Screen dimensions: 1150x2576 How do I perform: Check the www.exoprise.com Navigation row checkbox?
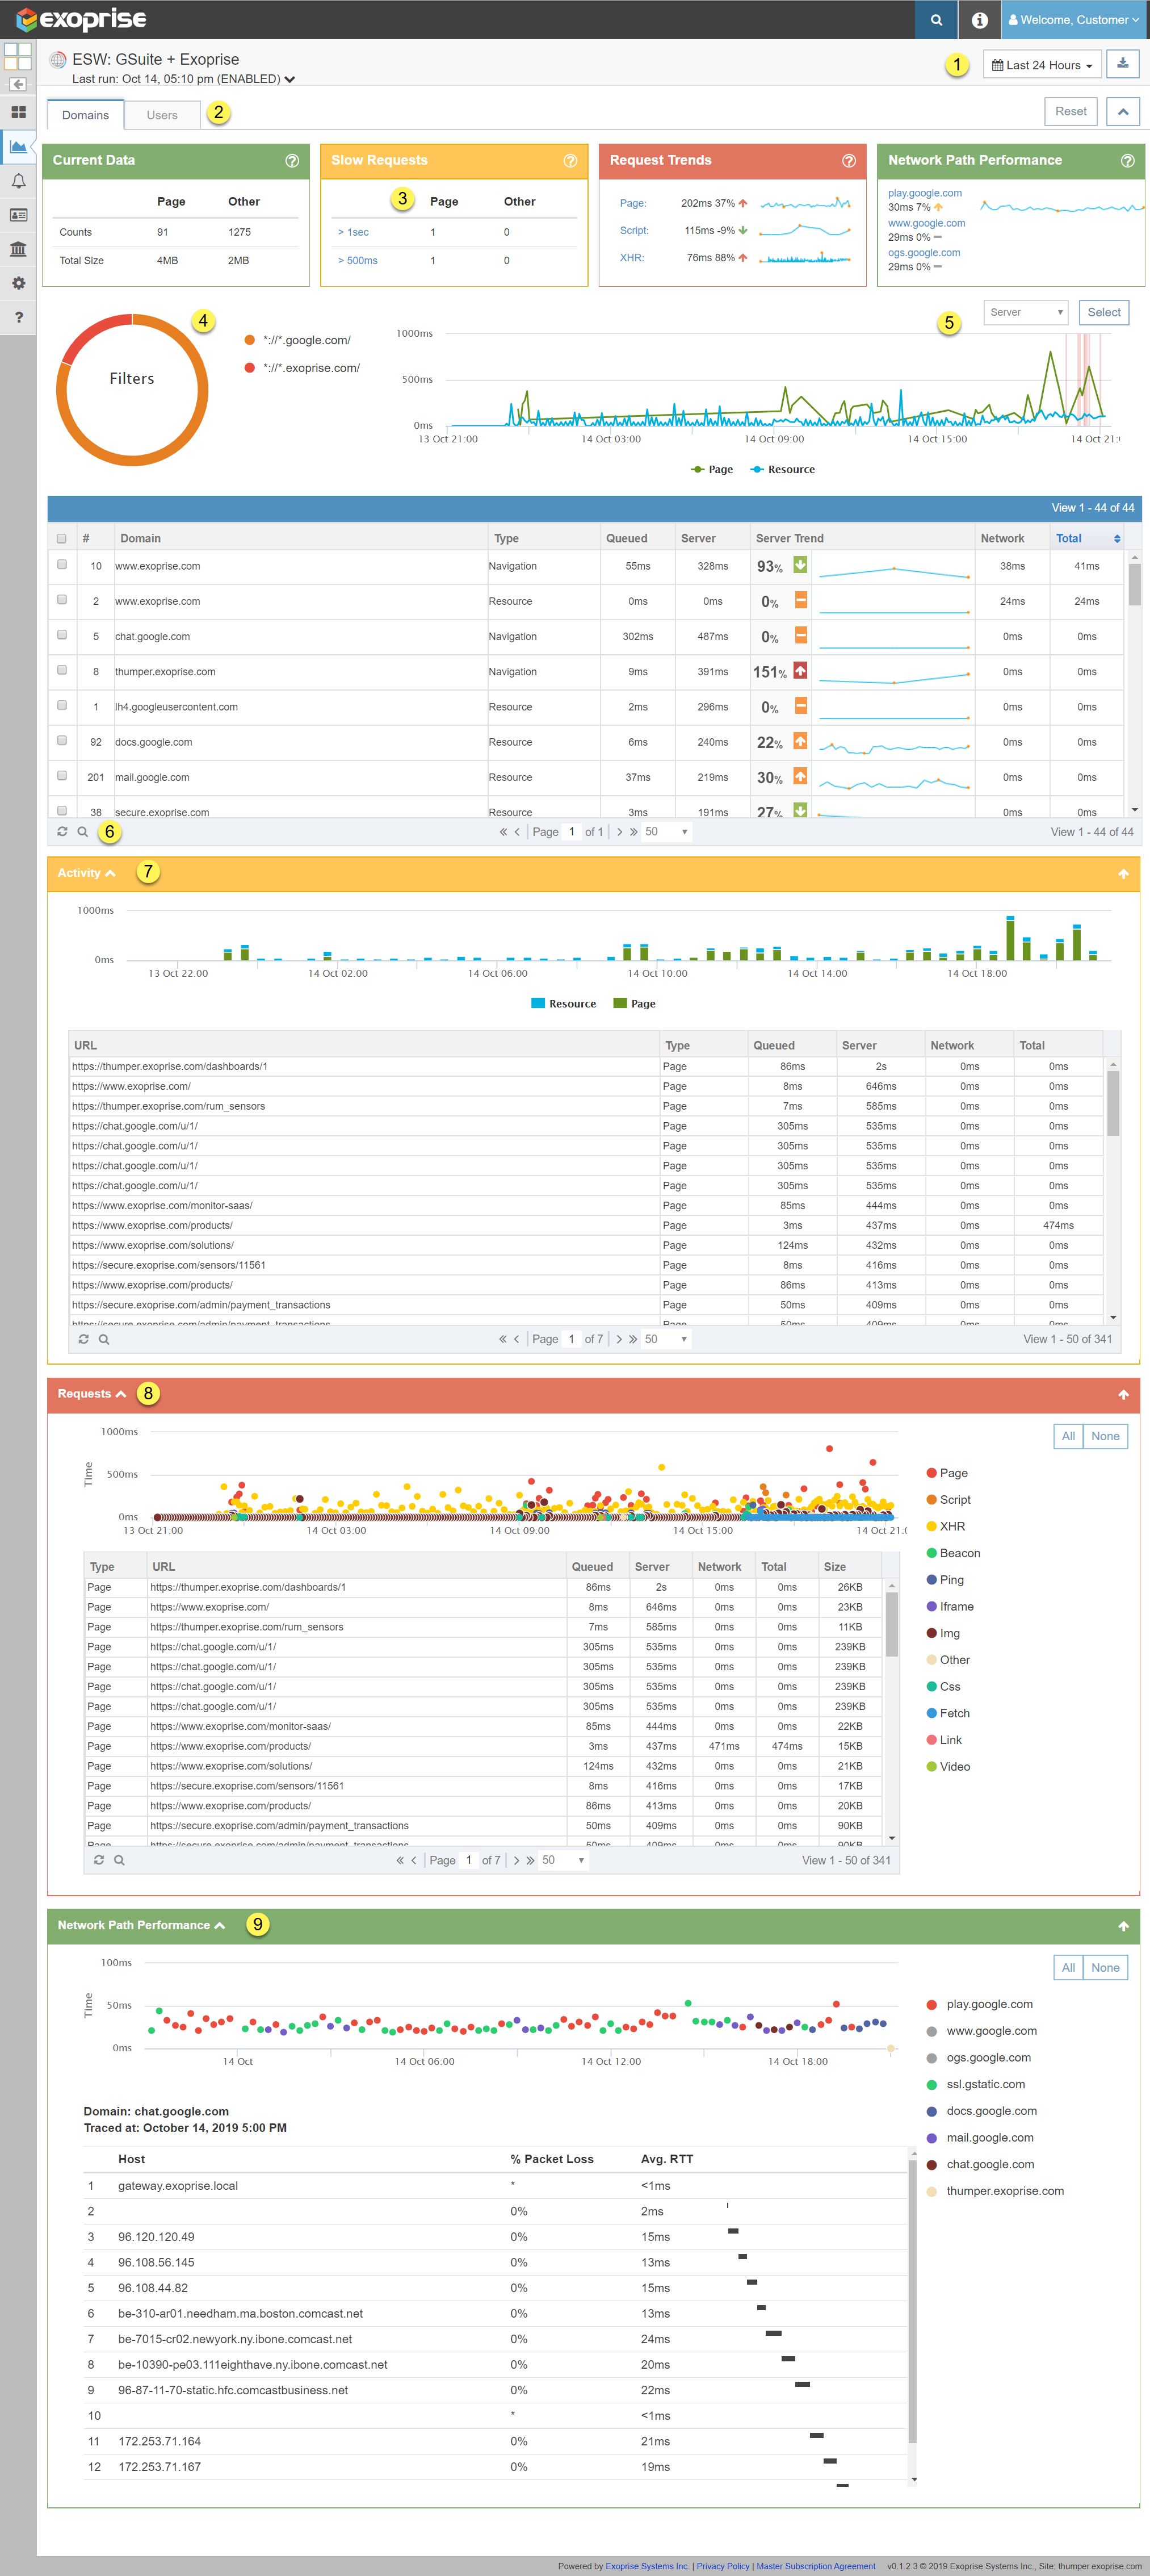62,565
